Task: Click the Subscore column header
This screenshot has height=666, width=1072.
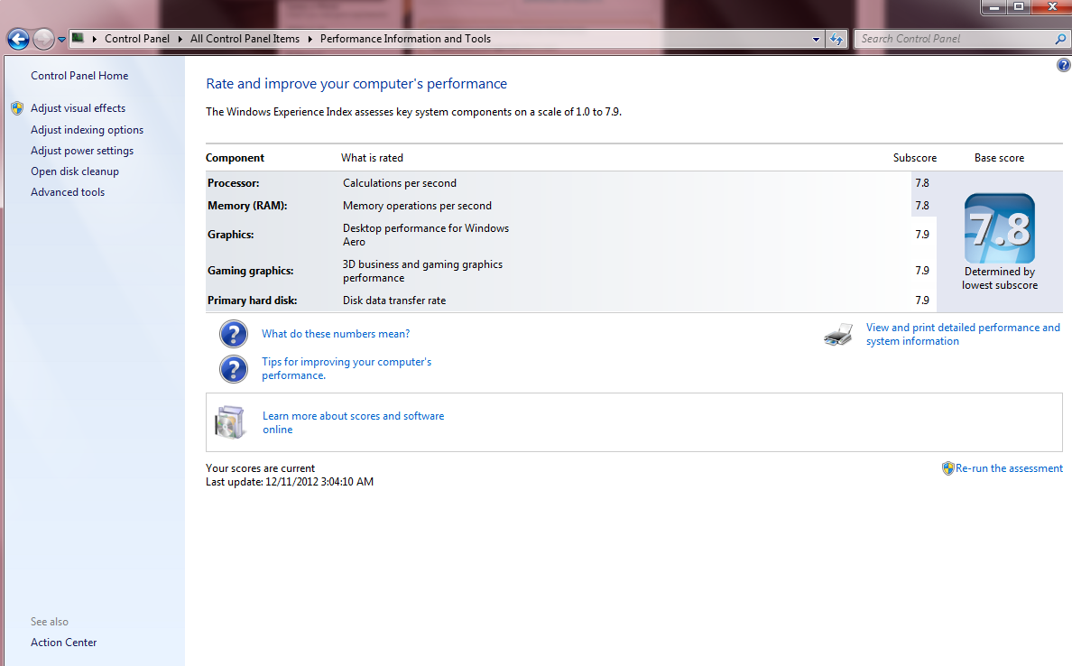Action: point(915,158)
